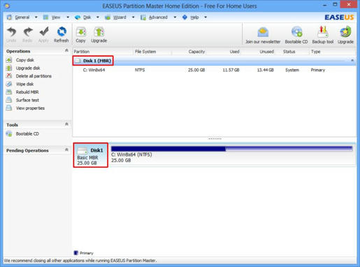Click the System status cell
Screen dimensions: 360x267
292,70
